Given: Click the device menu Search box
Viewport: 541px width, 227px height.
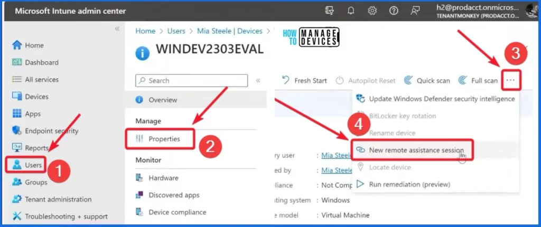Looking at the screenshot, I should click(191, 81).
